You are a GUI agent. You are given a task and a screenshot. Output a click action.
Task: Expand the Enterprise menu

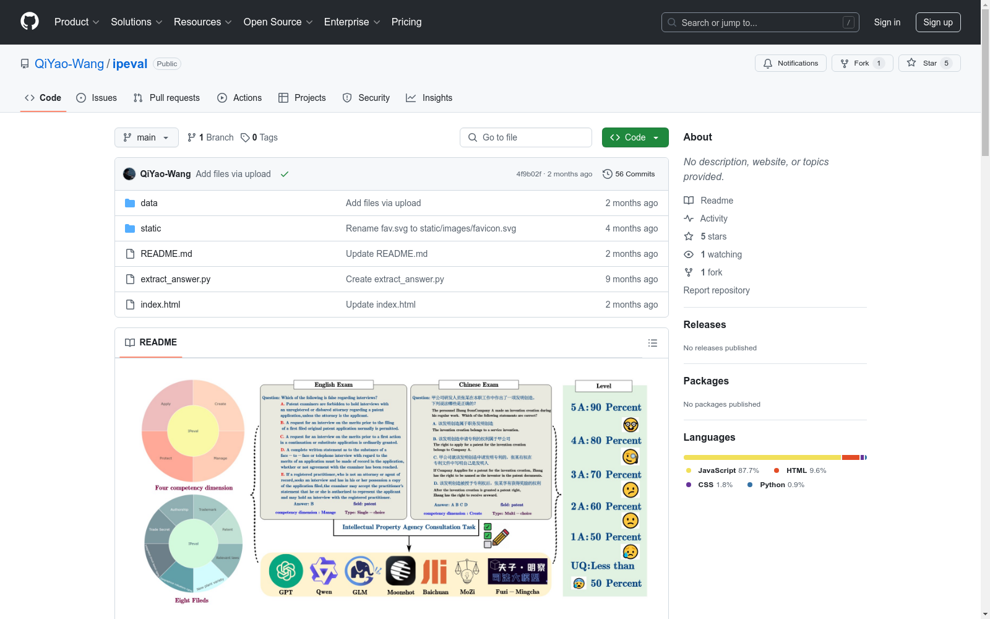352,22
